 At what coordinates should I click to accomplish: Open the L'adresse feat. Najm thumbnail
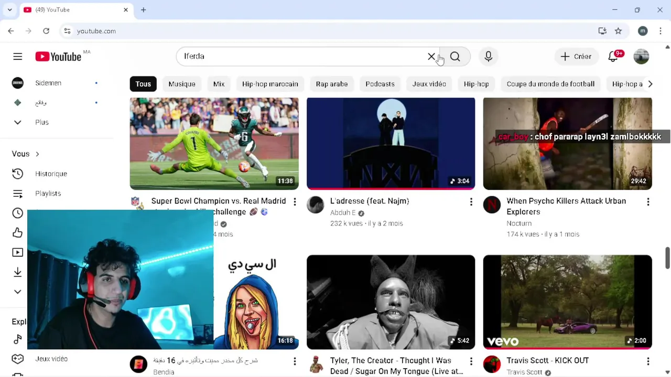(391, 143)
